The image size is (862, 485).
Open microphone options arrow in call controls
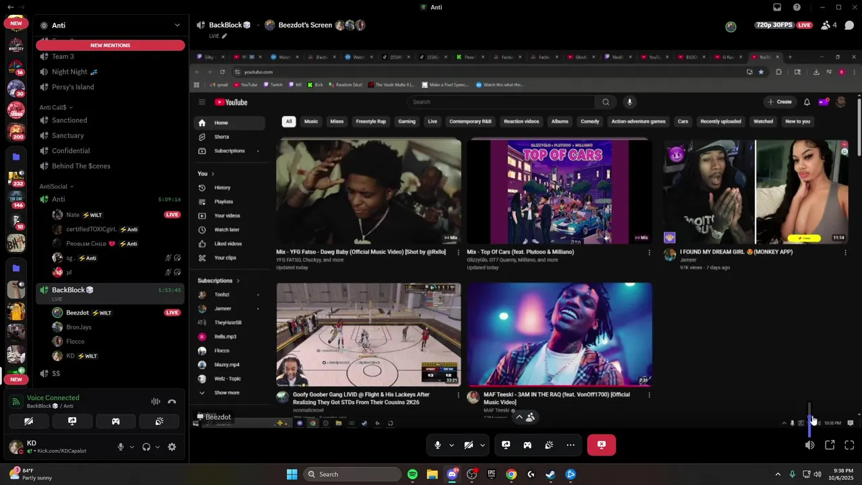(451, 445)
